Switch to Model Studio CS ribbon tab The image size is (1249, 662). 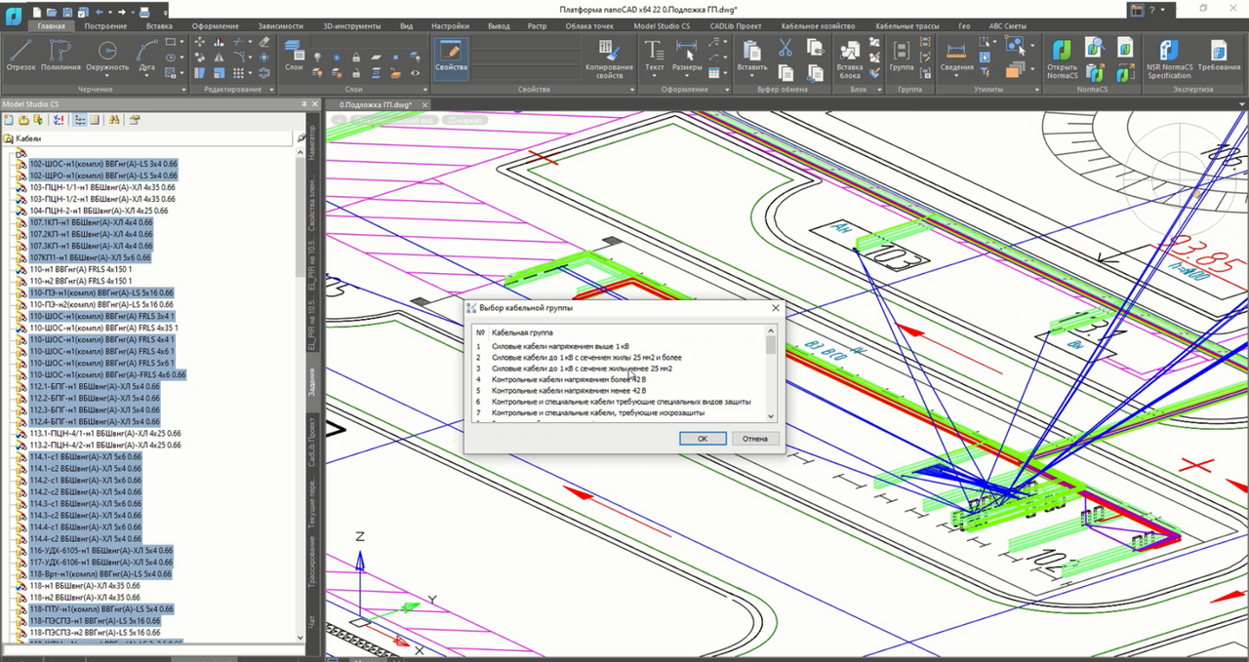(661, 26)
